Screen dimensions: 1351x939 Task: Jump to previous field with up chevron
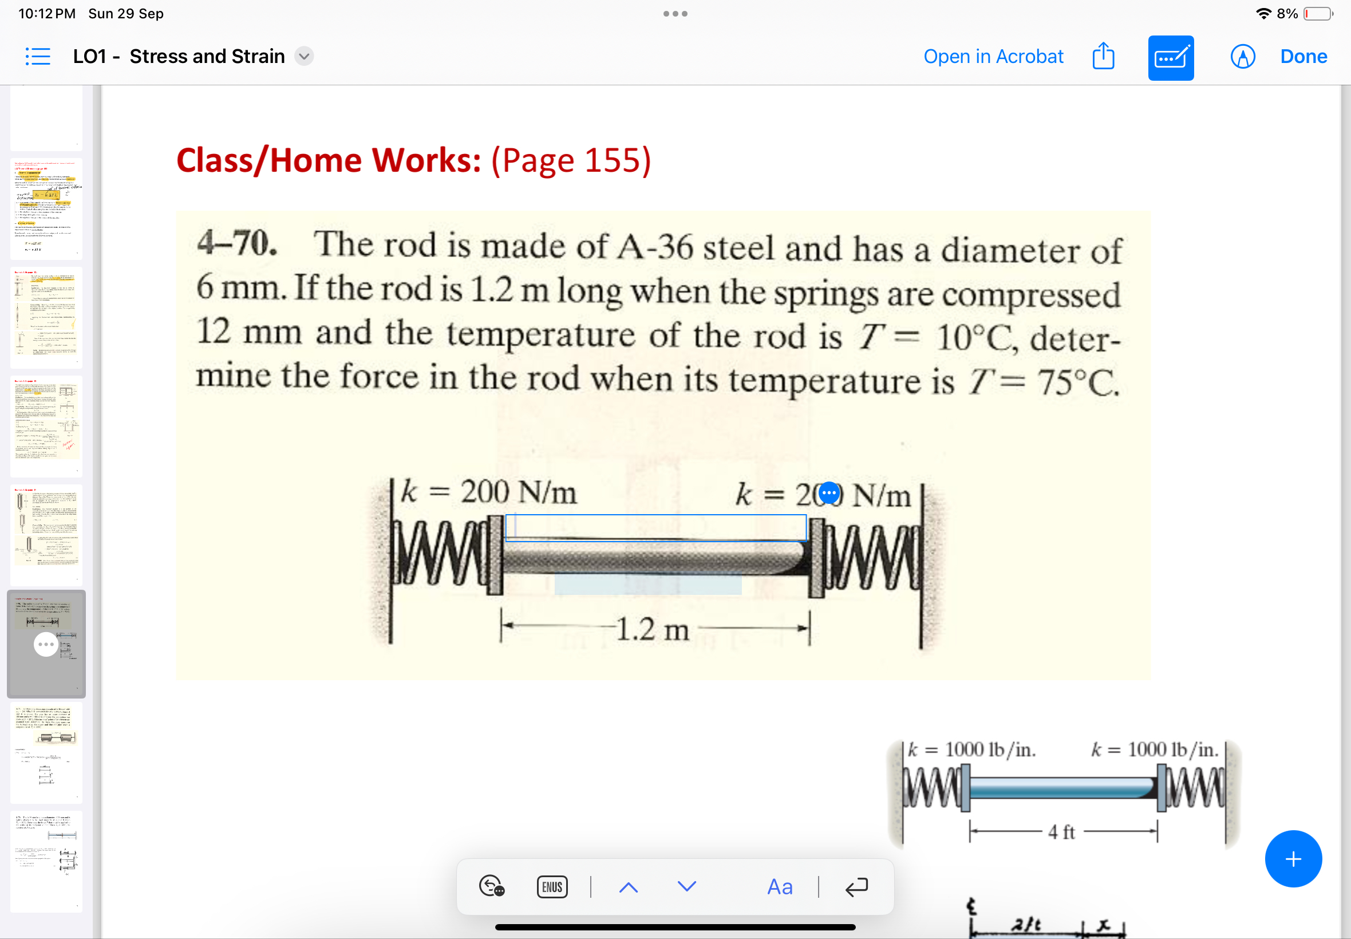click(628, 886)
